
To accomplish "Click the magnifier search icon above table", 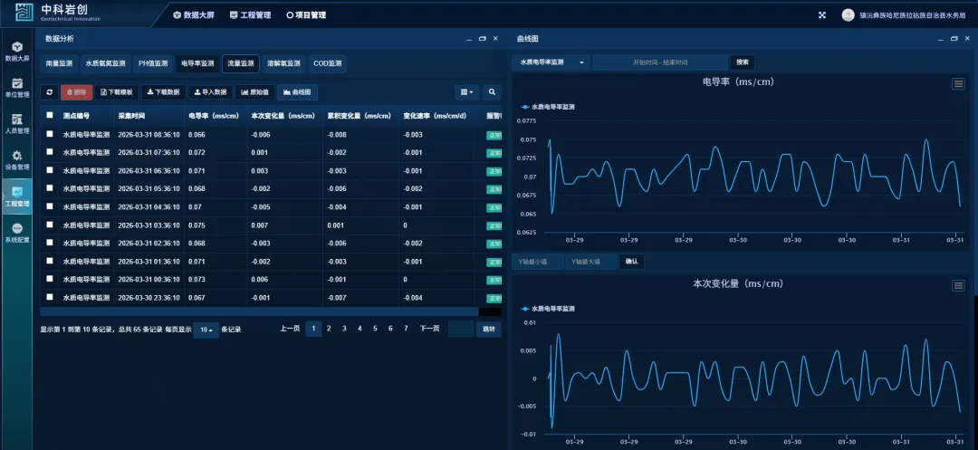I will click(492, 91).
